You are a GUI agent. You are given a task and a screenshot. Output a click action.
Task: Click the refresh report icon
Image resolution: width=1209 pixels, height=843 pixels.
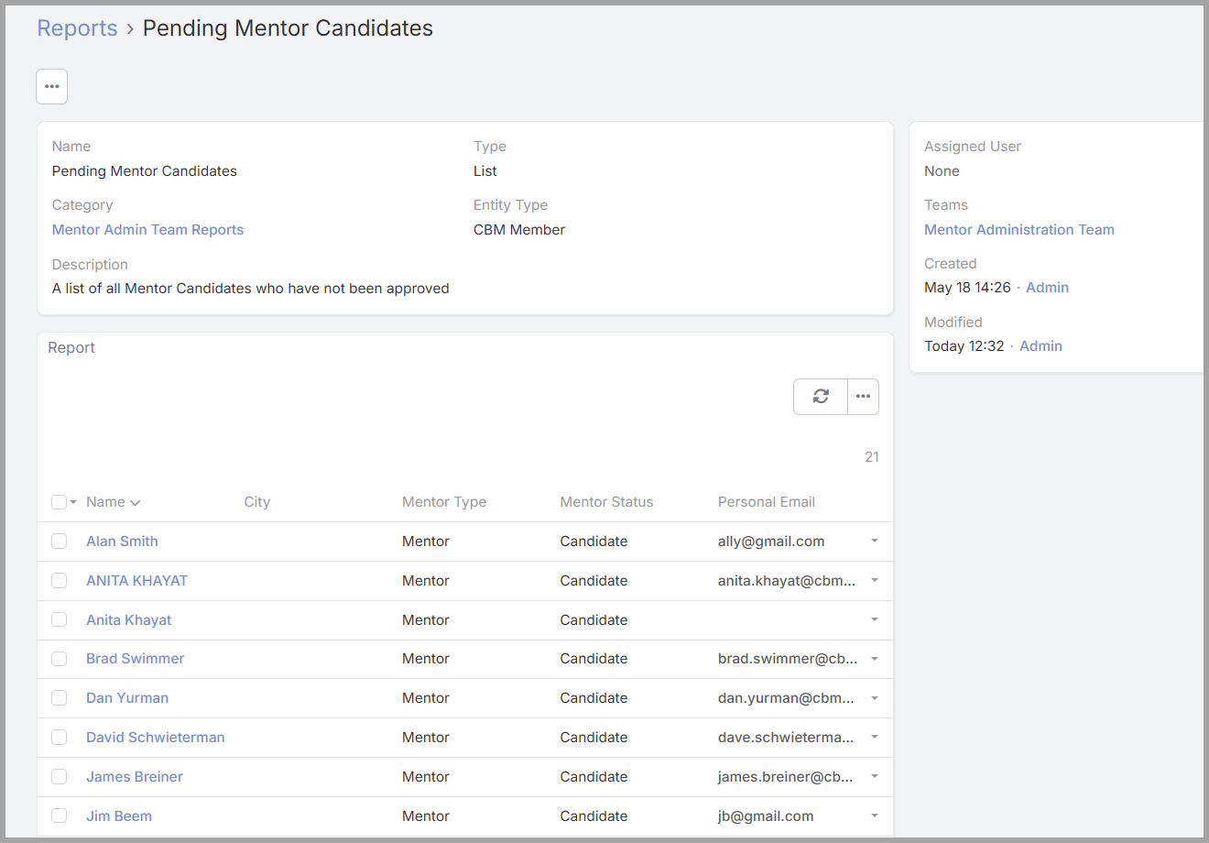point(821,397)
